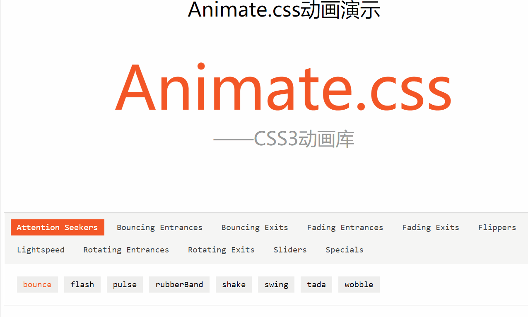
Task: Select the Flippers animation category
Action: (x=497, y=227)
